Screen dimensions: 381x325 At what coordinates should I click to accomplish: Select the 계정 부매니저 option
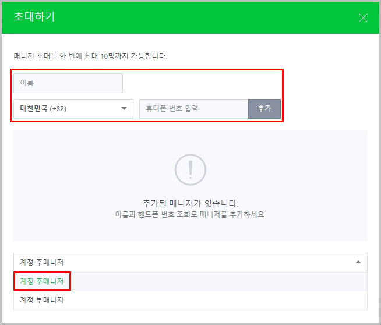190,300
